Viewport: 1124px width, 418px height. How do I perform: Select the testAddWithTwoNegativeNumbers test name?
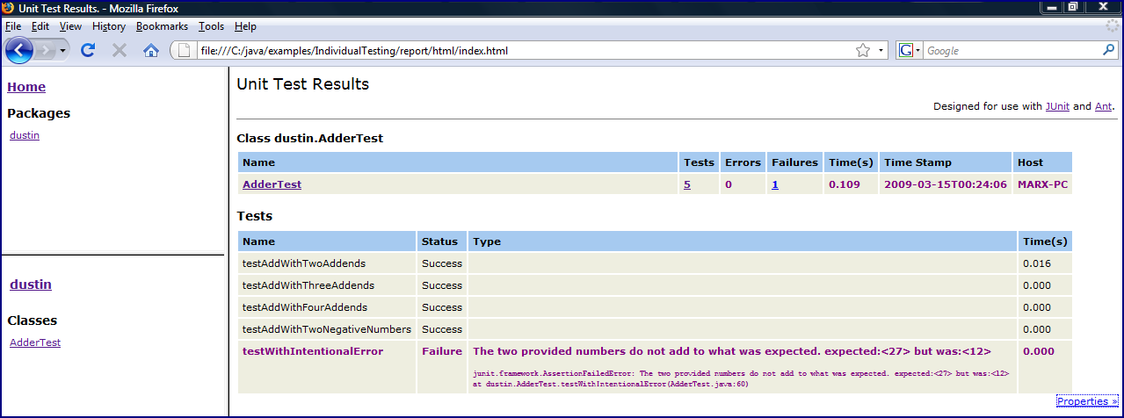327,329
